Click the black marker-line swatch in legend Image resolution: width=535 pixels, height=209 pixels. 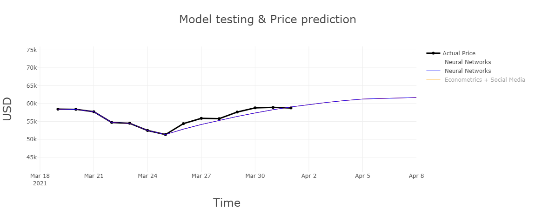433,53
